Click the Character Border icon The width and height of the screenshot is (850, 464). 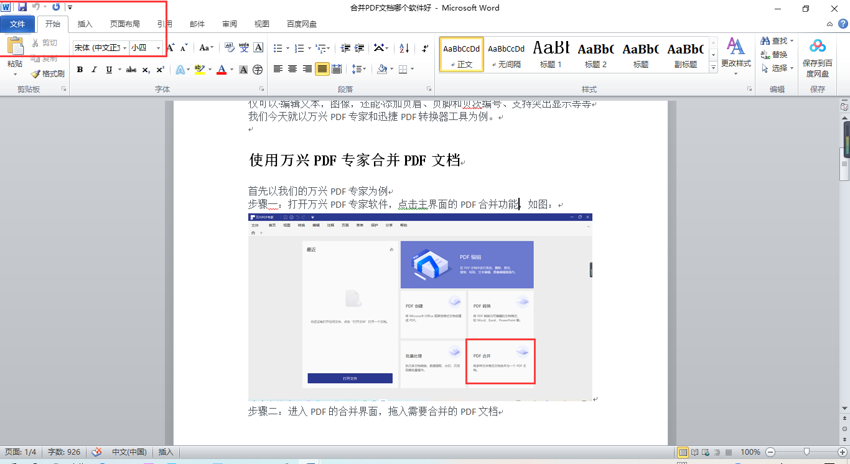point(258,47)
